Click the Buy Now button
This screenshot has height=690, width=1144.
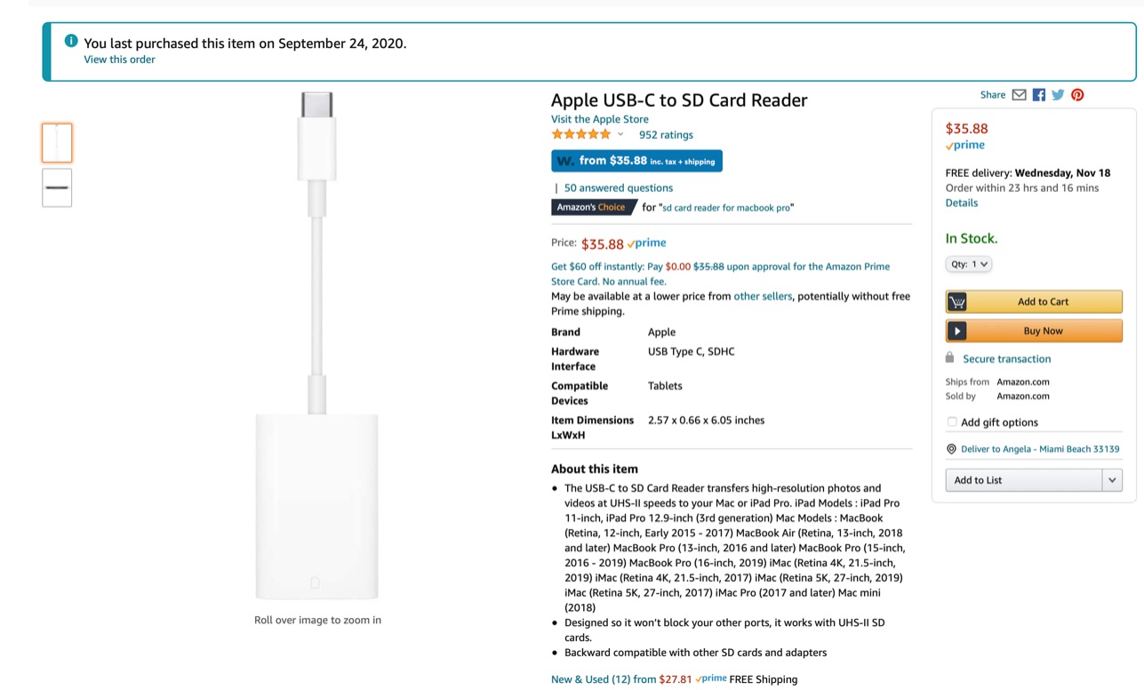point(1034,331)
